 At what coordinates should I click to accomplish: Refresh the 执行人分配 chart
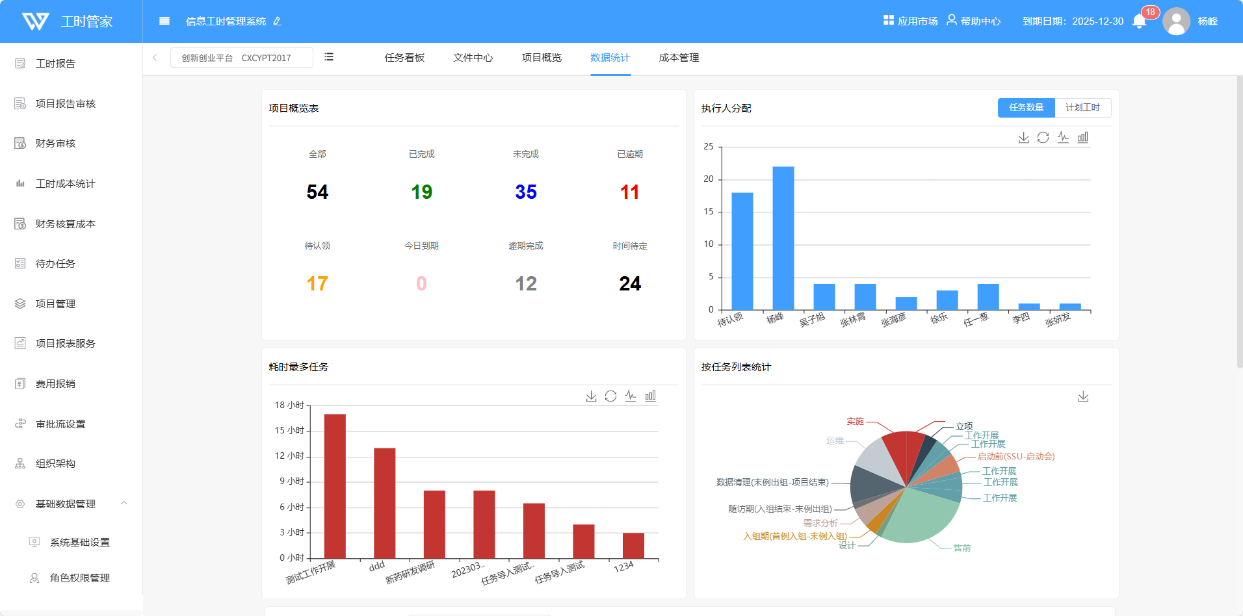1043,138
